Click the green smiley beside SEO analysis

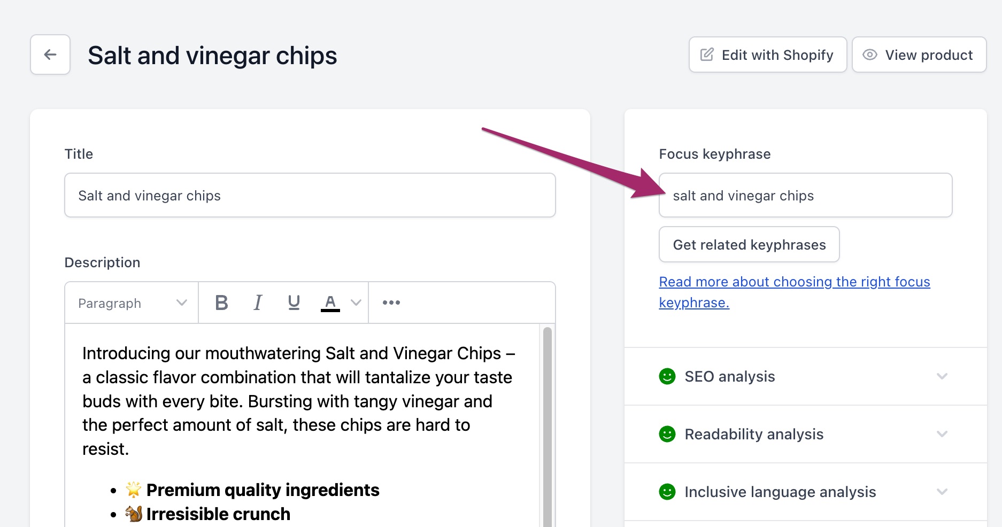(x=667, y=376)
